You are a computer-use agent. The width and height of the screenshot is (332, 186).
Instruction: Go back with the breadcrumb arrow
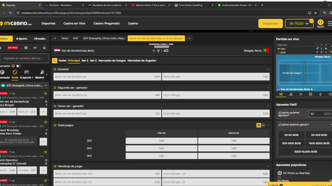pyautogui.click(x=55, y=38)
